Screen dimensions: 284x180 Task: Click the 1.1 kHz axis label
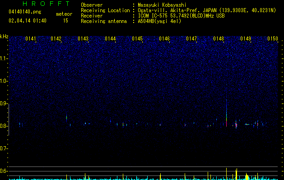pos(4,58)
